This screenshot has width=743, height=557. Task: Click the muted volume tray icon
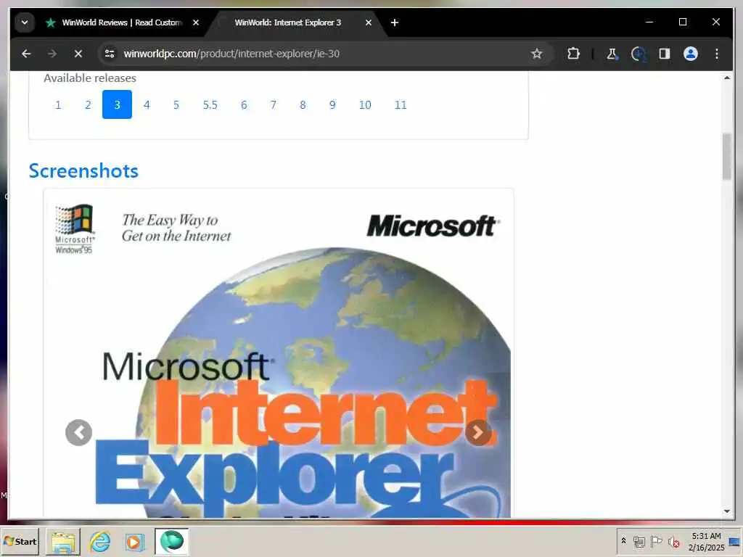click(x=673, y=541)
